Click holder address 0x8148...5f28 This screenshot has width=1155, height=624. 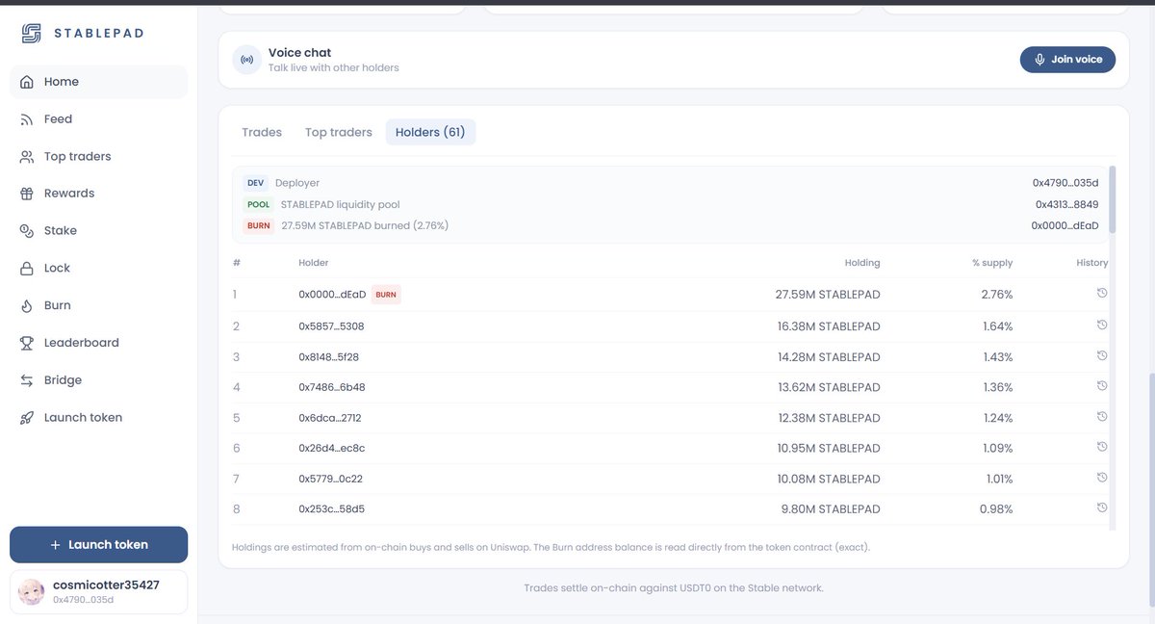[x=329, y=357]
